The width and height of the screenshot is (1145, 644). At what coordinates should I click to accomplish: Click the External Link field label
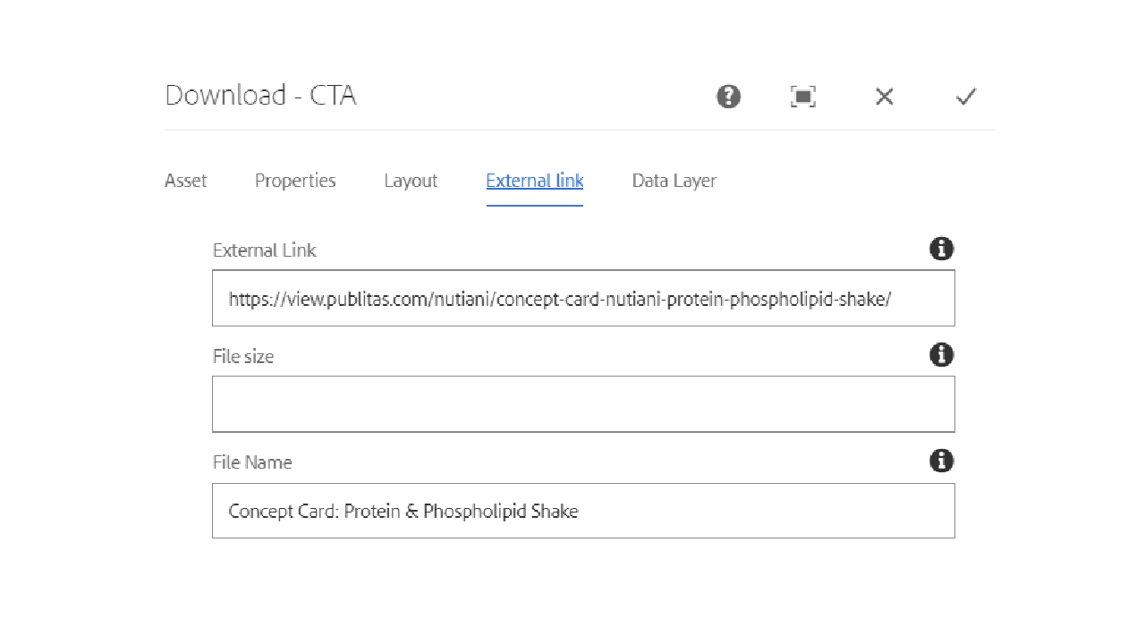(x=265, y=250)
